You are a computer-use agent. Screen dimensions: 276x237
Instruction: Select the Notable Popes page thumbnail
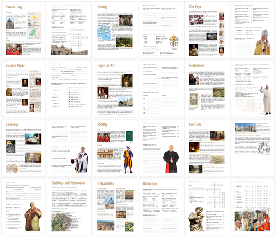pos(24,89)
